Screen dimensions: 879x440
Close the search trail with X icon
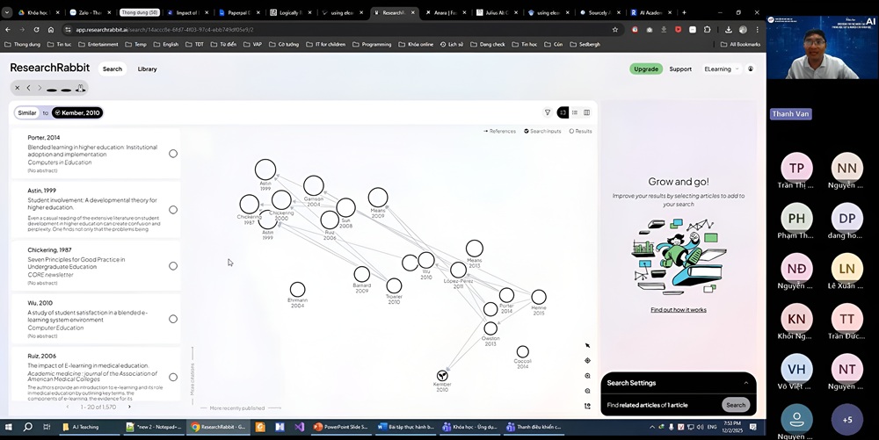coord(18,88)
